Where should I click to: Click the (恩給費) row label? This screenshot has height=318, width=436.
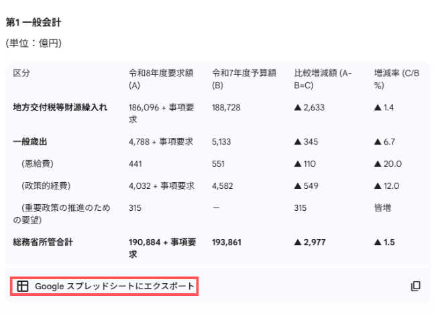pos(39,164)
